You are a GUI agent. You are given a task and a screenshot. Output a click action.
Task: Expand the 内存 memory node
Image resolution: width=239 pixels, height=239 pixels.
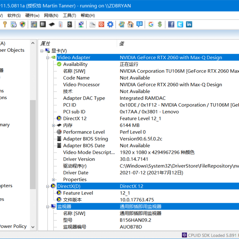tap(53, 125)
